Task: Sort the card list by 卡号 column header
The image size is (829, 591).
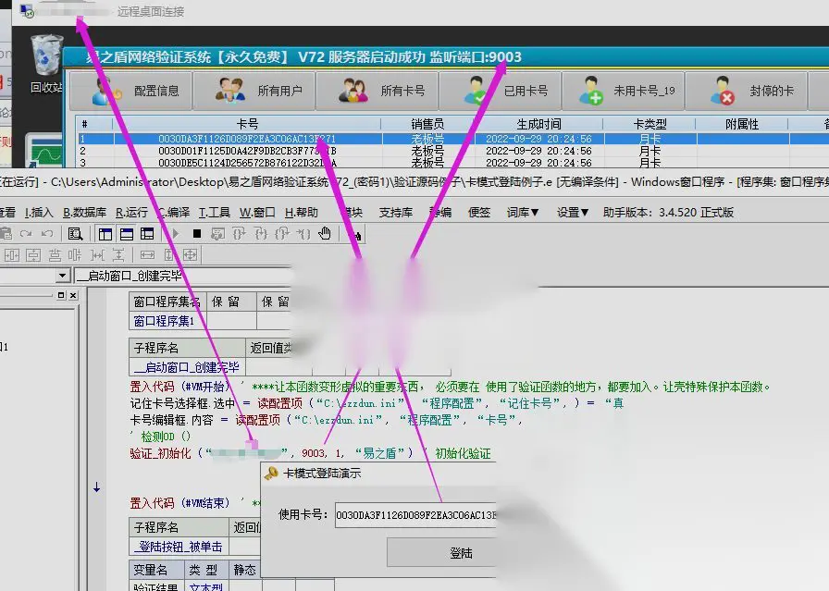Action: pyautogui.click(x=247, y=124)
